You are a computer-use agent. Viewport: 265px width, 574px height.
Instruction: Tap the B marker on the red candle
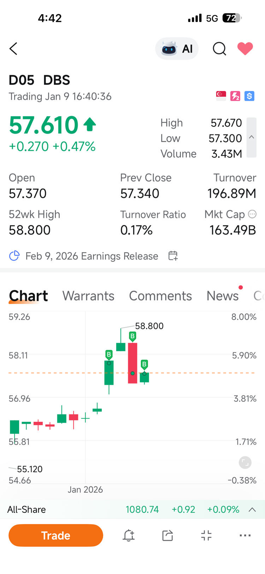(x=132, y=336)
